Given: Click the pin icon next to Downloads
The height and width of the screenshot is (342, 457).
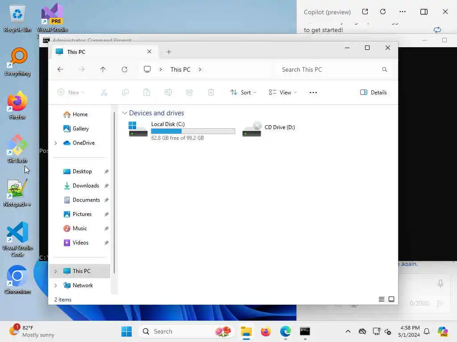Looking at the screenshot, I should pyautogui.click(x=106, y=186).
